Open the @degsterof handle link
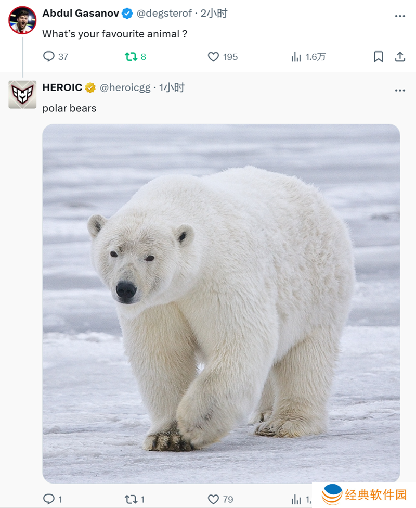Viewport: 416px width, 508px height. [x=164, y=14]
